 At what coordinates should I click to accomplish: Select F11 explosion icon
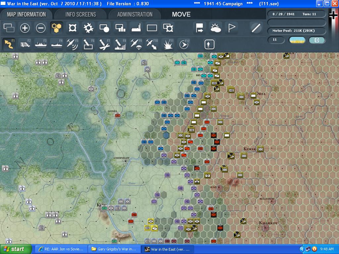(x=168, y=44)
